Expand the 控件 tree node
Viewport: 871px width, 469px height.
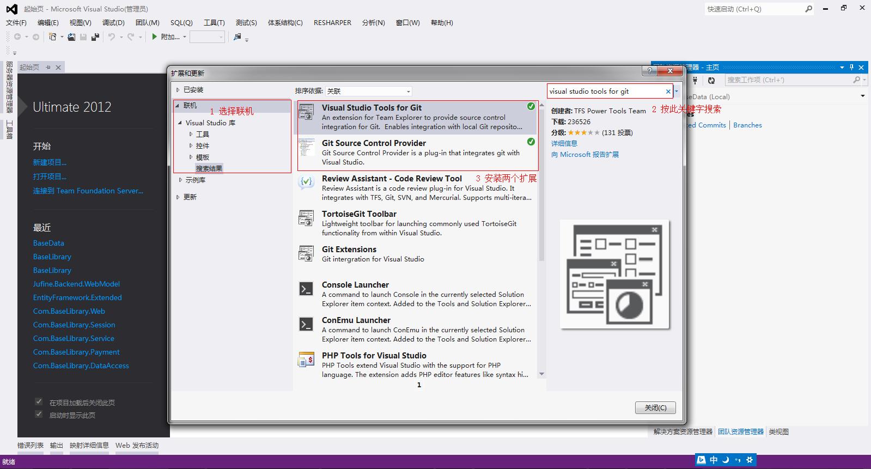click(x=191, y=145)
